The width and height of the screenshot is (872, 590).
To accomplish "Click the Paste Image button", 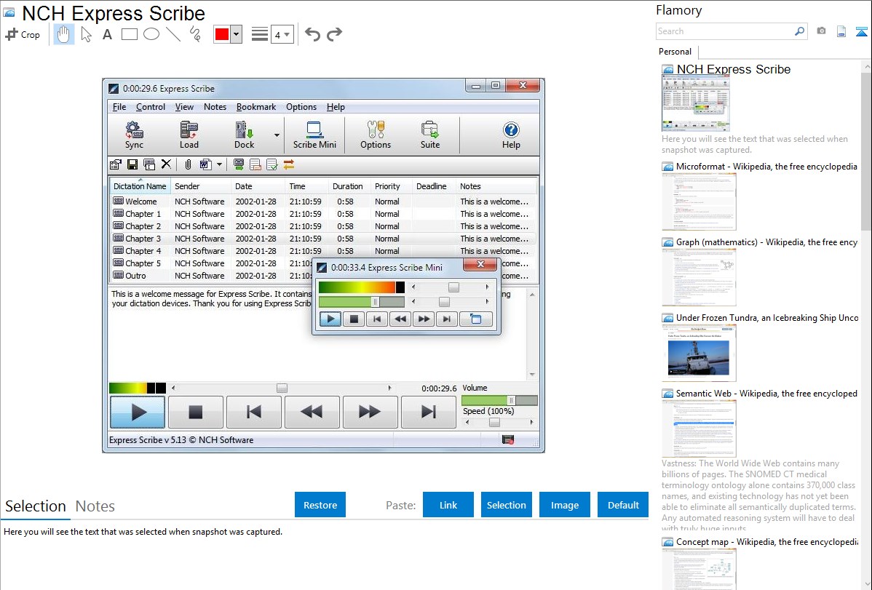I will click(x=565, y=505).
